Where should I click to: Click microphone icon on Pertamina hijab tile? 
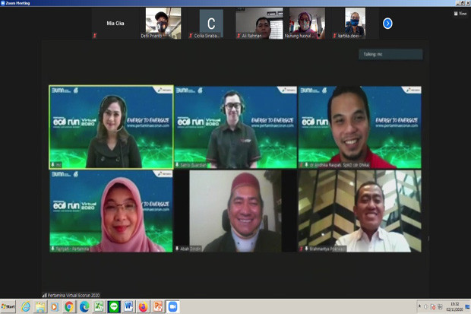tap(53, 249)
